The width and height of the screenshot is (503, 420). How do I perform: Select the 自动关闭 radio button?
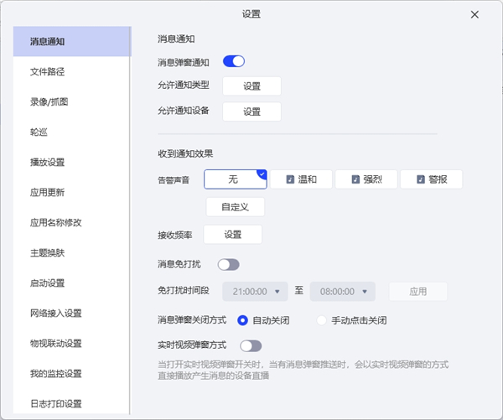click(x=243, y=320)
